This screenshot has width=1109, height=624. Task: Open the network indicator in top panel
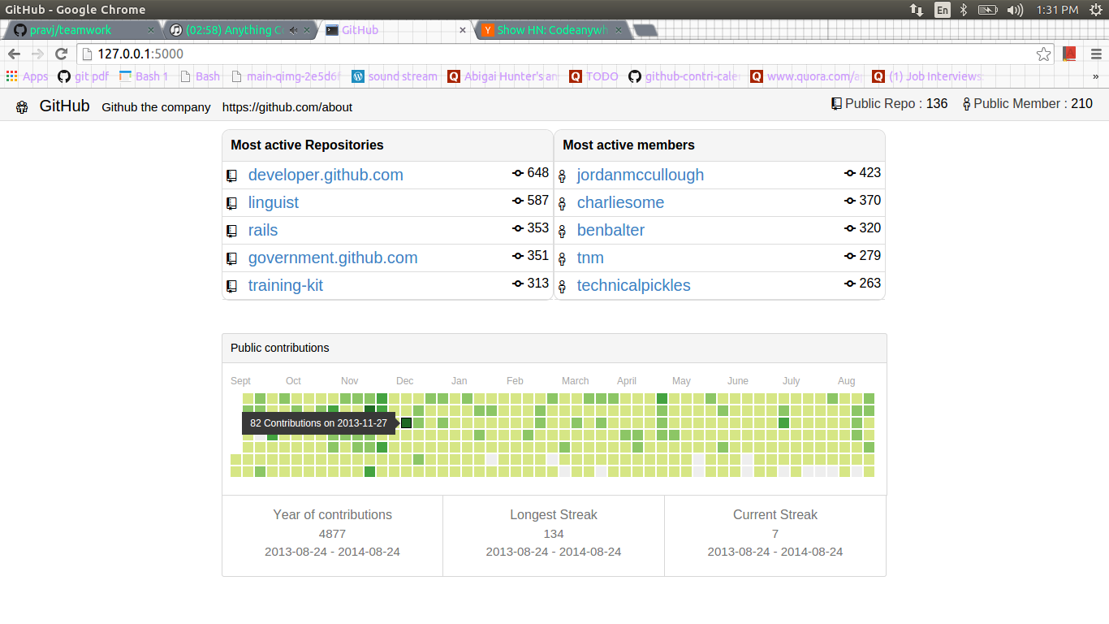click(x=917, y=10)
